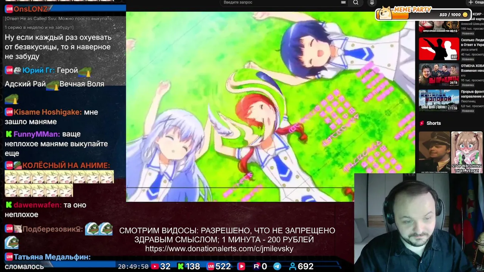Click the 'Адский Рай' chat message text
Screen dimensions: 484x272
[x=25, y=84]
